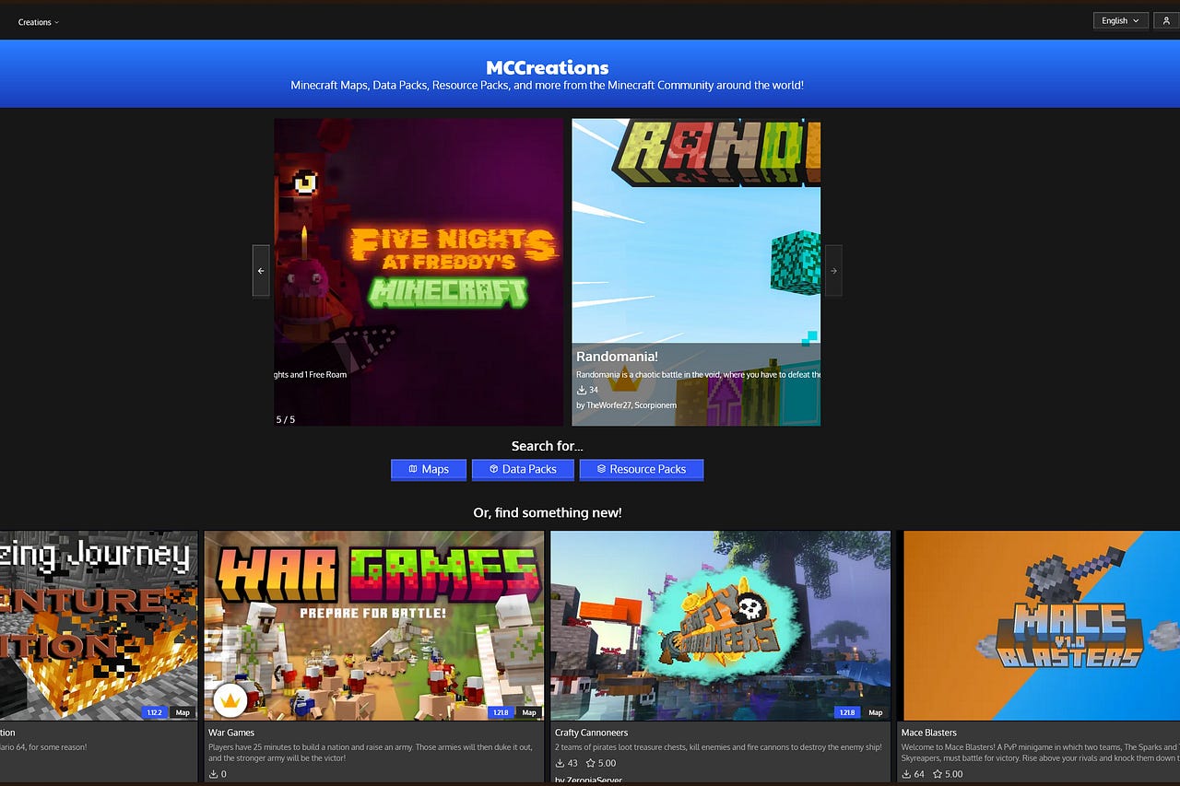Click Map tag on Crafty Cannoneers card
The width and height of the screenshot is (1180, 786).
[876, 712]
